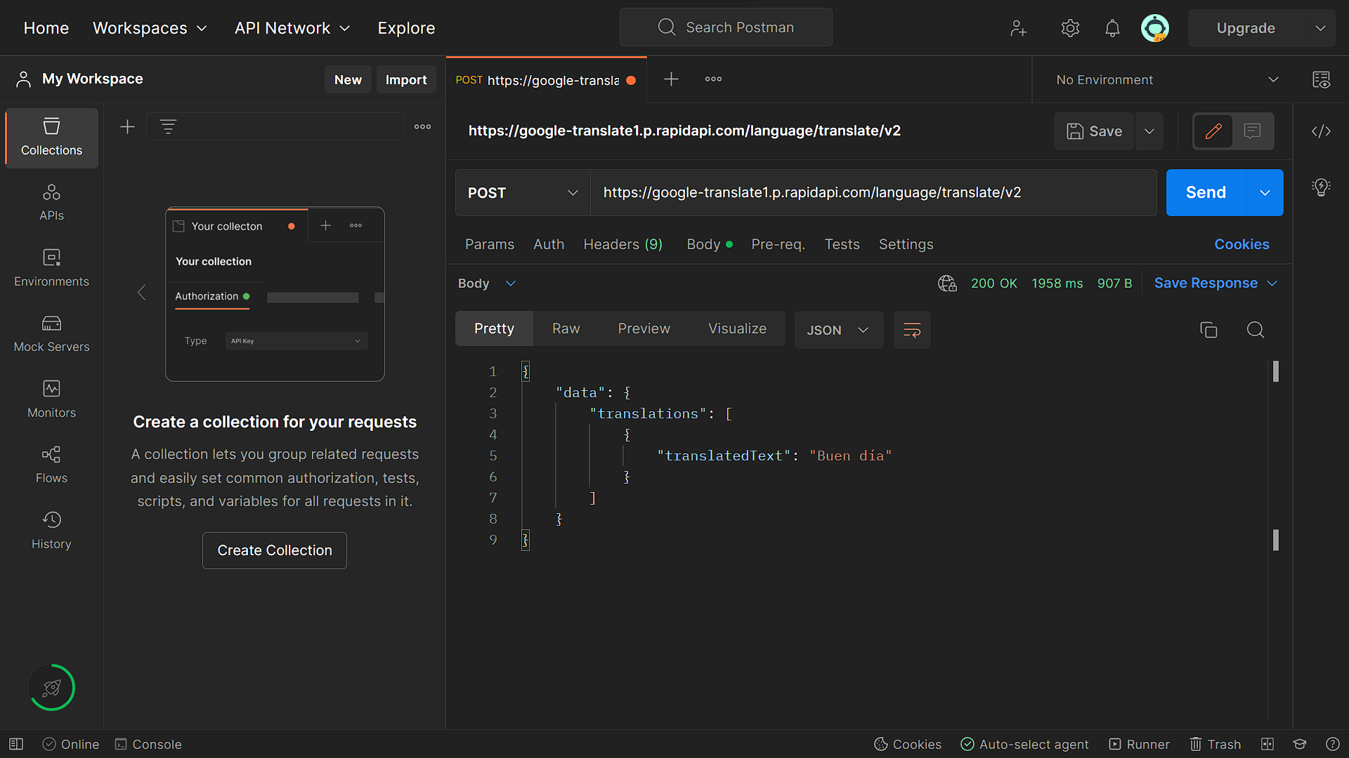Viewport: 1349px width, 758px height.
Task: Switch to the Pre-req. tab
Action: (778, 244)
